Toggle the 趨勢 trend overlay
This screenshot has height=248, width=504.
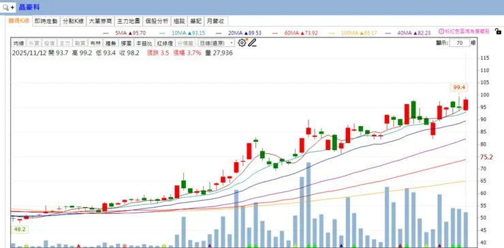(x=111, y=43)
